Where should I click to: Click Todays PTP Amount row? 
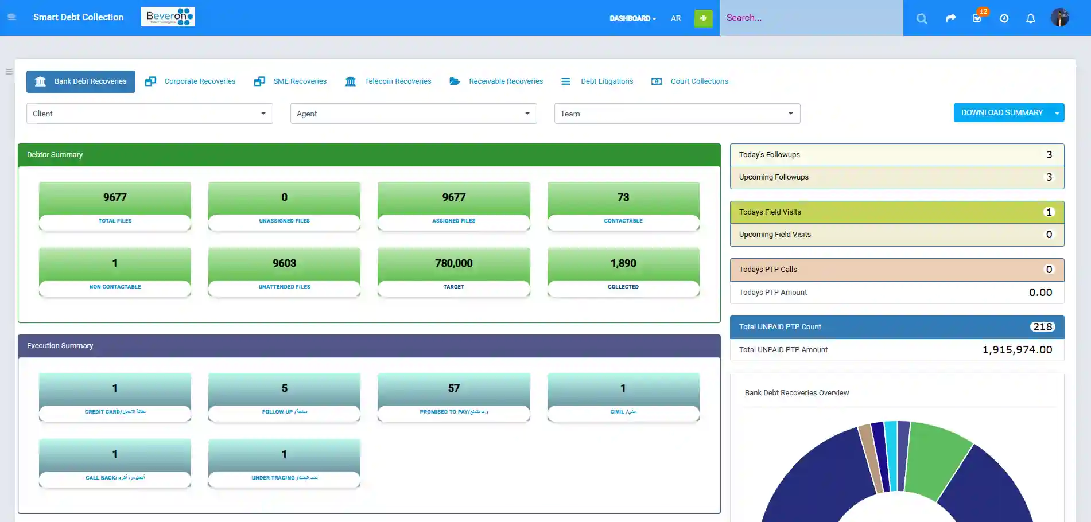pyautogui.click(x=897, y=293)
